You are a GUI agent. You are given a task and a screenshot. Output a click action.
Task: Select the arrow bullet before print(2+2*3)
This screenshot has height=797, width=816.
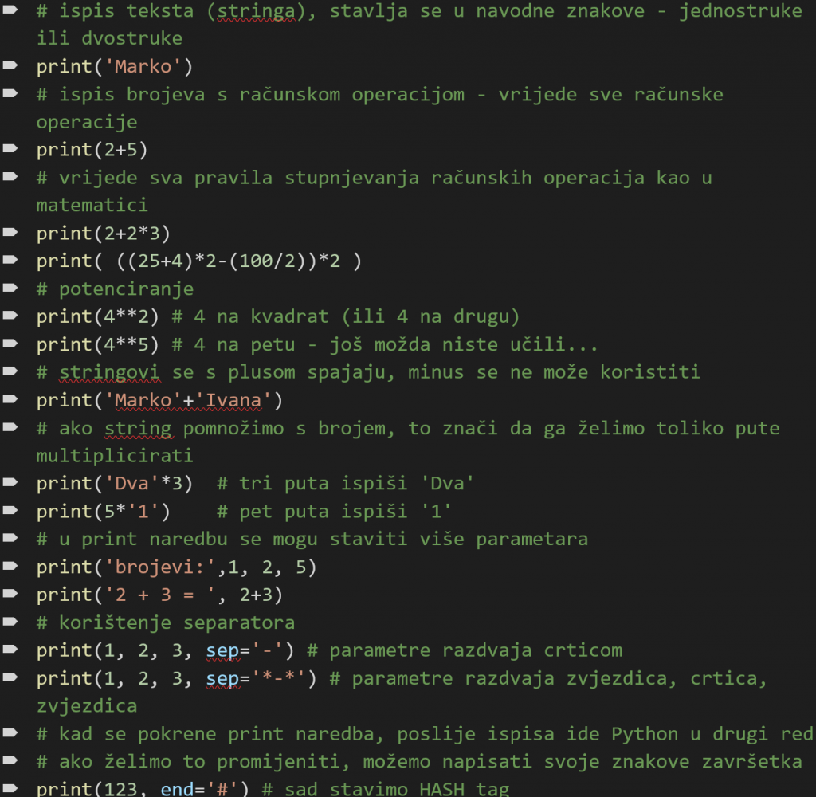coord(10,232)
